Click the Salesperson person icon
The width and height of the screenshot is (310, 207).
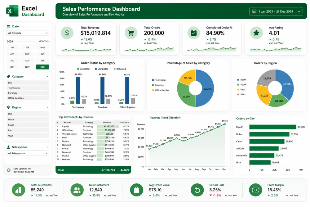(8, 147)
